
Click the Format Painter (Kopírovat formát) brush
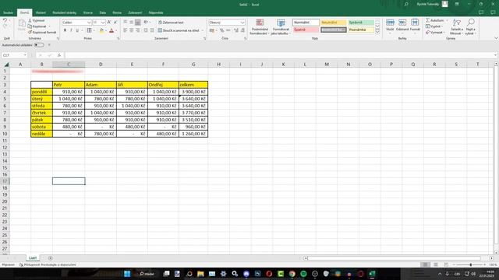pos(30,32)
